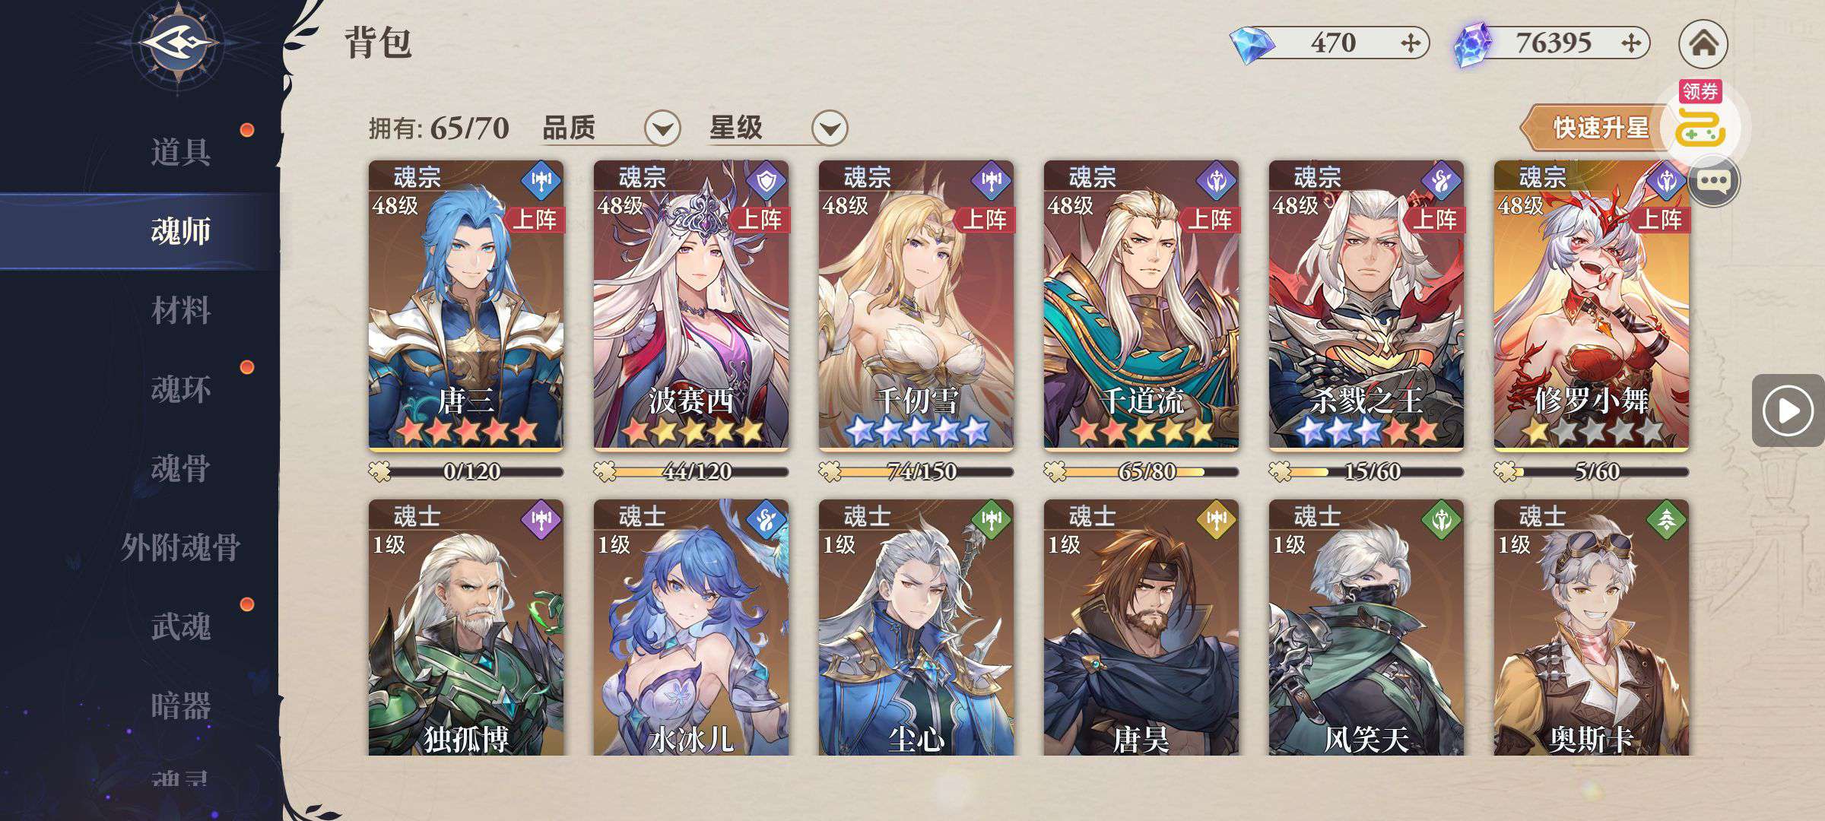Go back using the compass arrow icon
This screenshot has height=821, width=1825.
[178, 42]
